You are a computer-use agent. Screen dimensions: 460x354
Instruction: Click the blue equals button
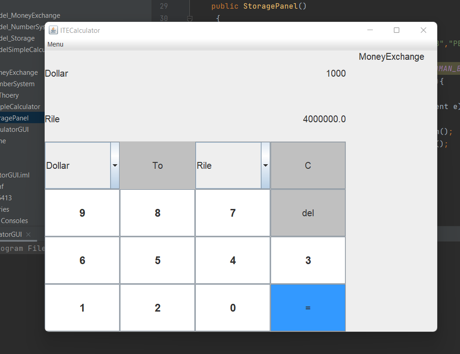[308, 307]
